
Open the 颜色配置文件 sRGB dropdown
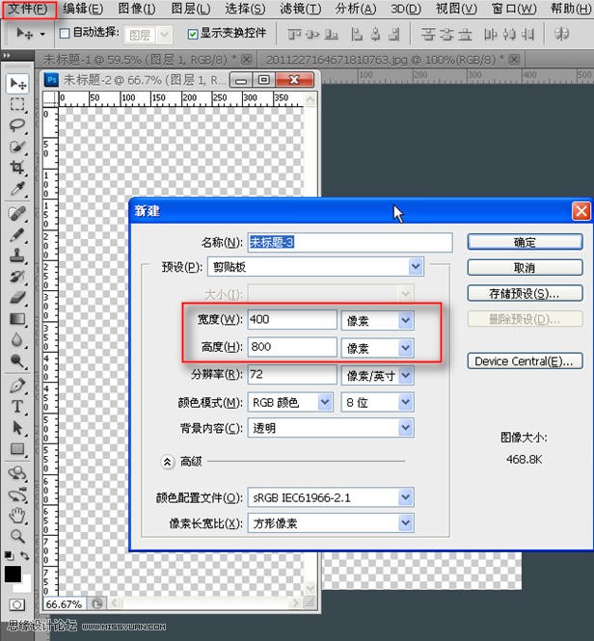tap(405, 497)
